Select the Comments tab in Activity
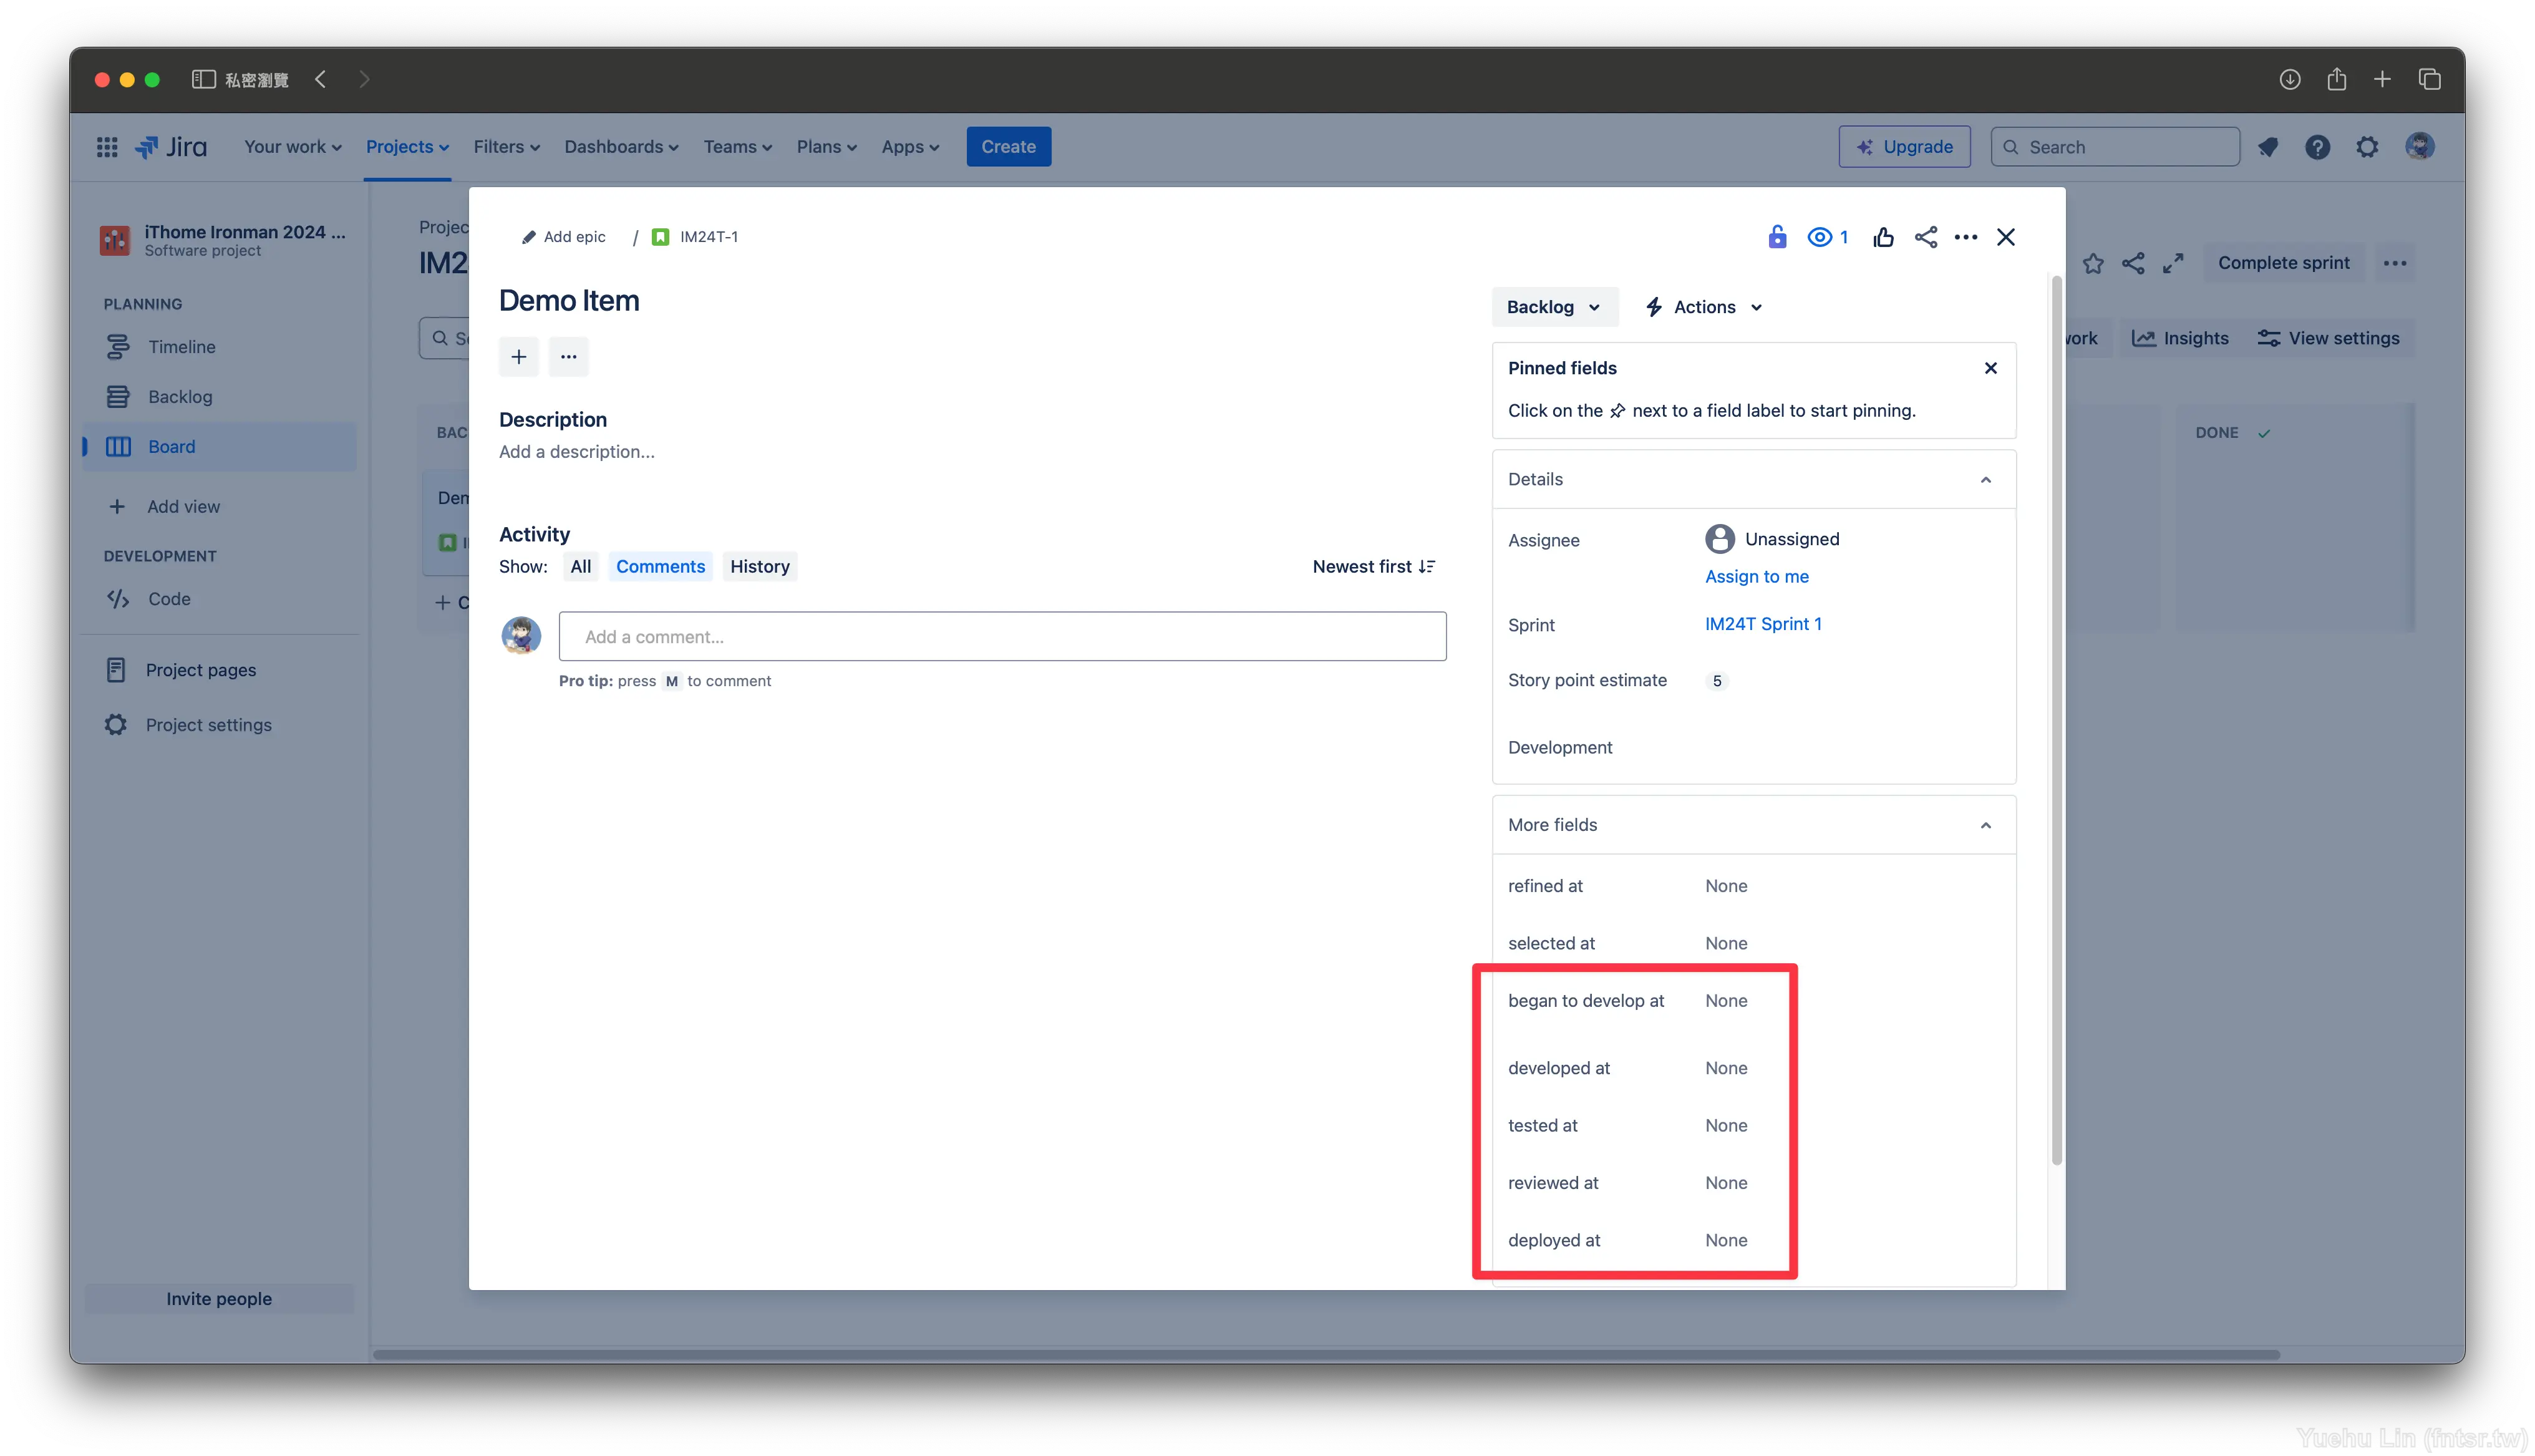 pos(660,566)
